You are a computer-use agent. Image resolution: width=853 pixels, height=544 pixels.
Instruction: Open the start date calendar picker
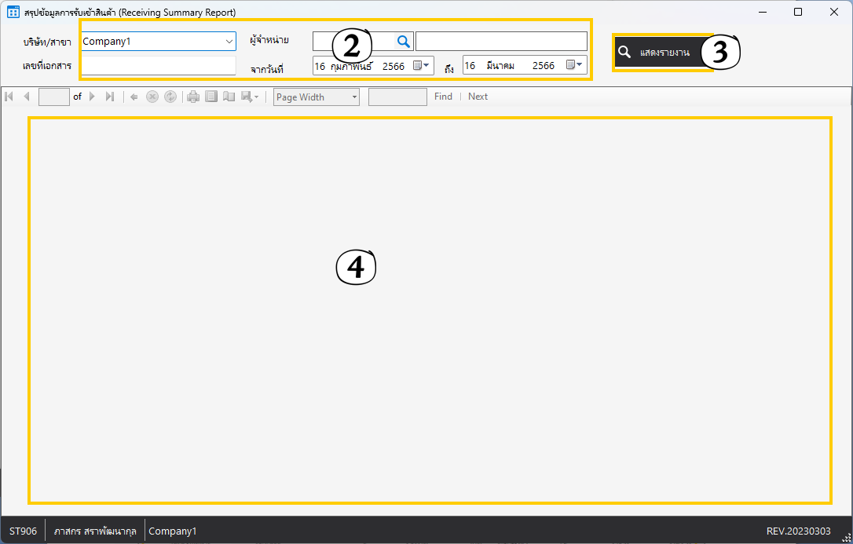click(421, 65)
